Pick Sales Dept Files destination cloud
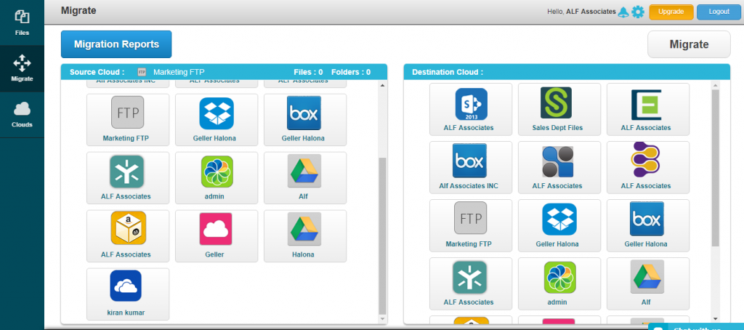This screenshot has height=330, width=744. [x=559, y=109]
